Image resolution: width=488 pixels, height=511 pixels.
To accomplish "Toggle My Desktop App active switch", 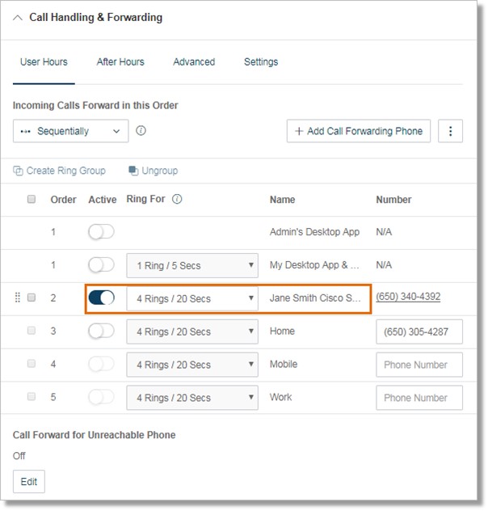I will [101, 264].
